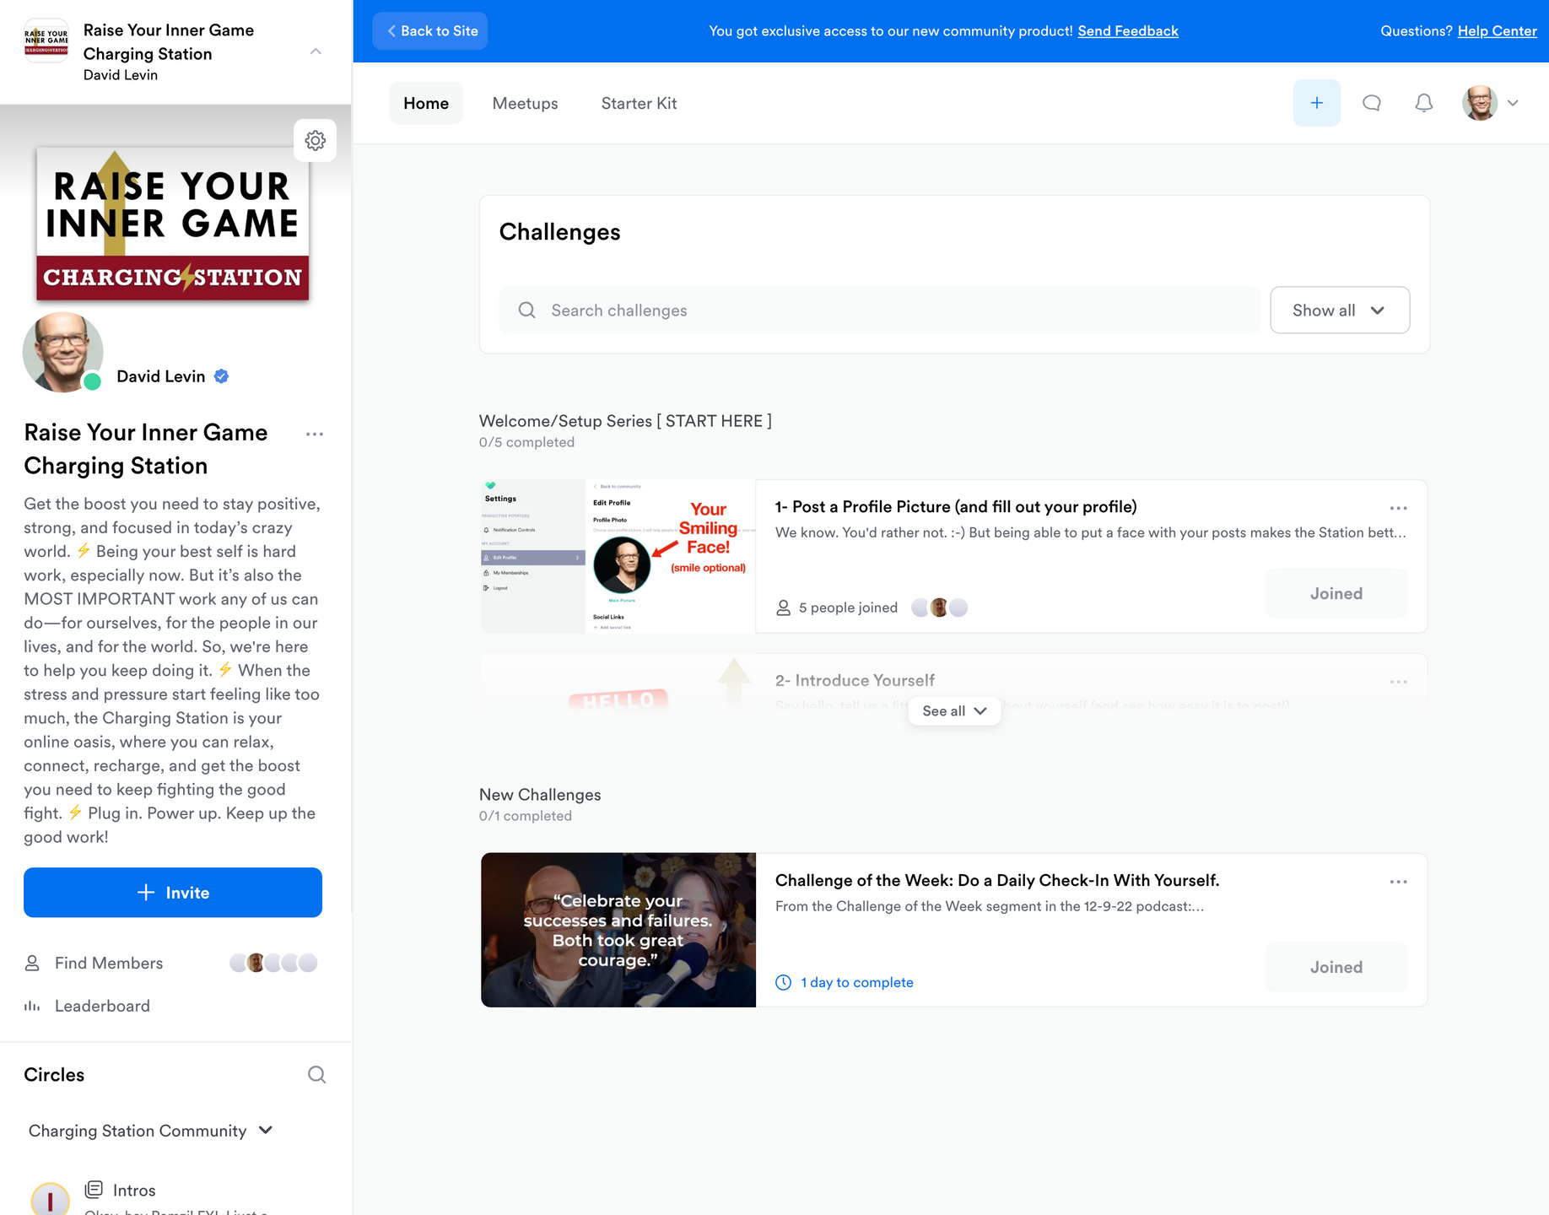1549x1215 pixels.
Task: Click the Invite button
Action: tap(173, 892)
